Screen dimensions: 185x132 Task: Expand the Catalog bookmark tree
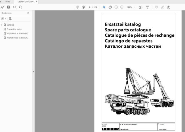pos(2,25)
